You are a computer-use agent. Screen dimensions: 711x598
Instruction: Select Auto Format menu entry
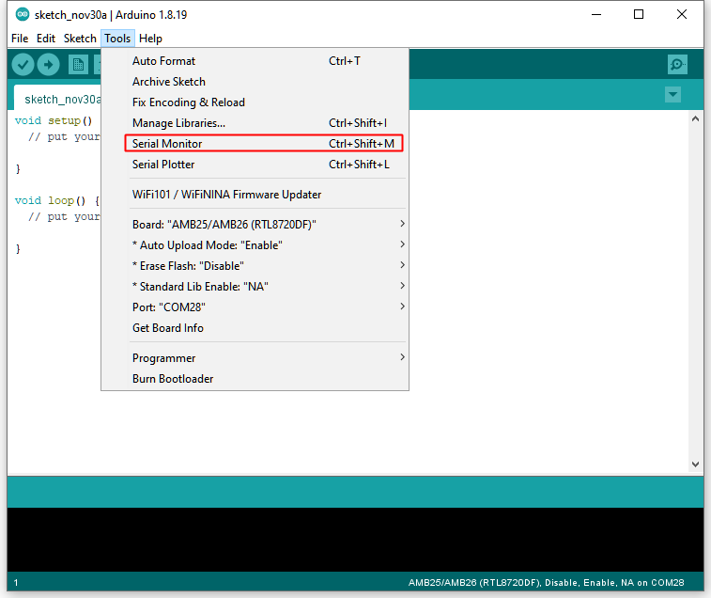(x=255, y=61)
